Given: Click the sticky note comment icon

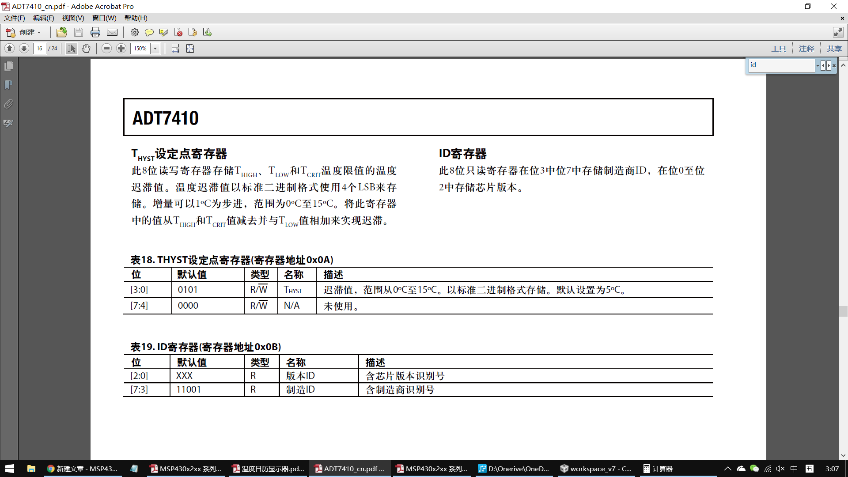Looking at the screenshot, I should (x=149, y=32).
